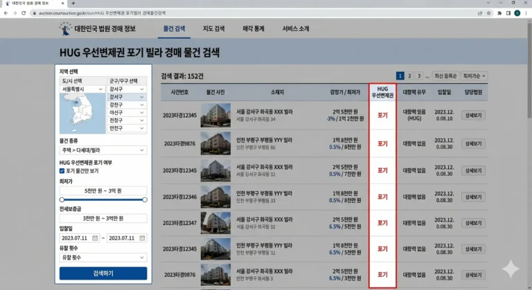This screenshot has width=532, height=290.
Task: Click the 대항력 유무 column header
Action: [x=414, y=92]
